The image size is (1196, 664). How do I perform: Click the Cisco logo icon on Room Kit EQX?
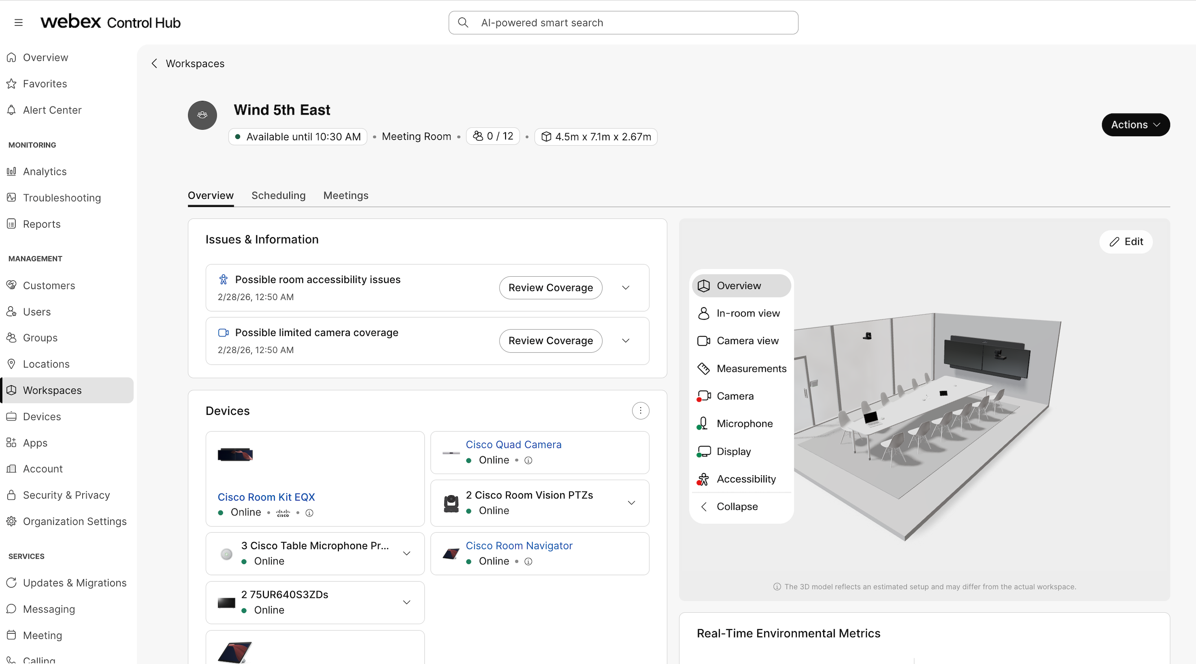[x=283, y=513]
